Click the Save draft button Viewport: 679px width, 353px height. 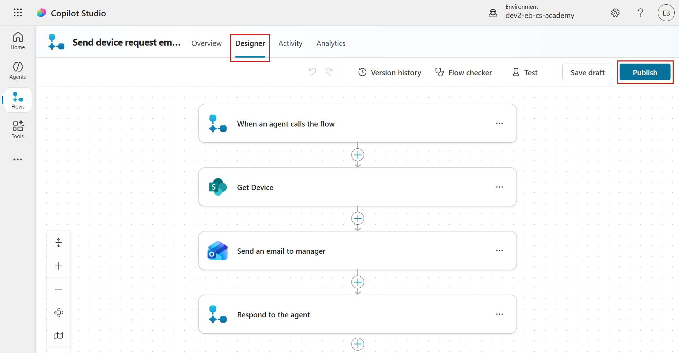pyautogui.click(x=587, y=72)
